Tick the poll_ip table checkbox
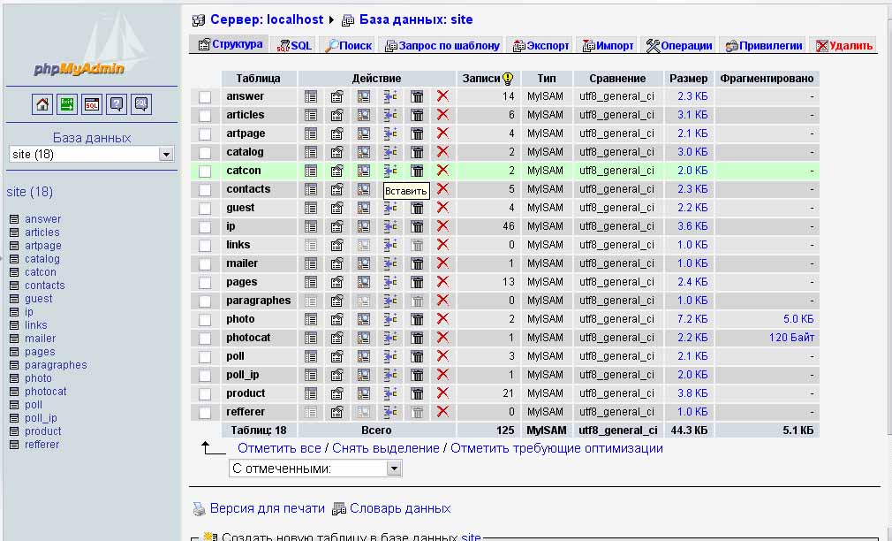Viewport: 892px width, 541px height. 205,376
